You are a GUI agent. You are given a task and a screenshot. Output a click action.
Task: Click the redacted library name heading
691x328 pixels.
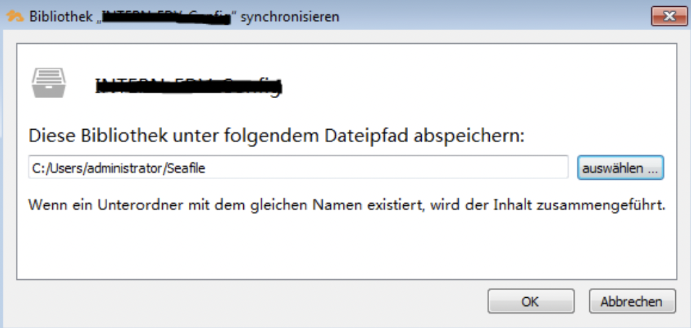click(189, 86)
